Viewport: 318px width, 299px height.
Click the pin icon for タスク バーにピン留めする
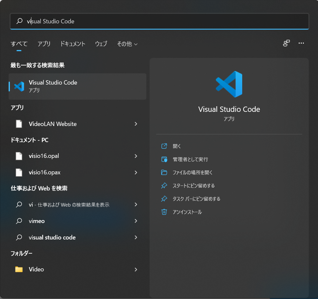point(164,199)
